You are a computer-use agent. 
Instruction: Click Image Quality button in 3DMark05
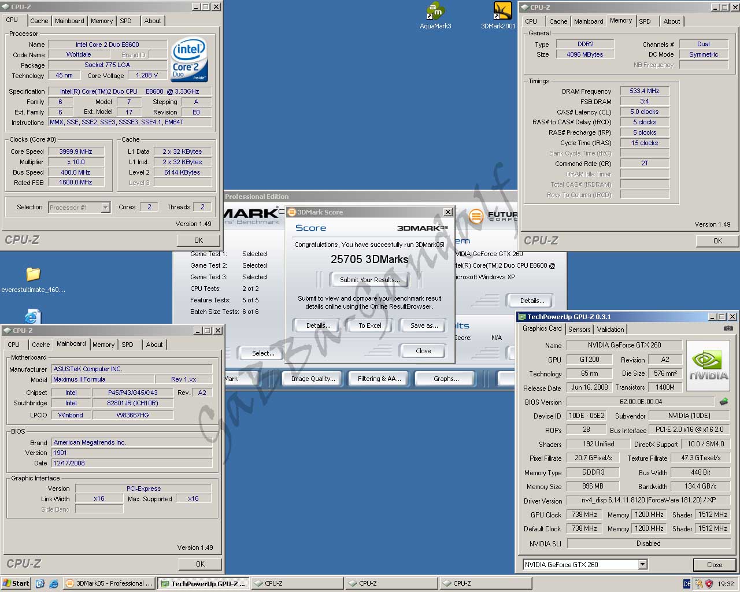click(313, 379)
